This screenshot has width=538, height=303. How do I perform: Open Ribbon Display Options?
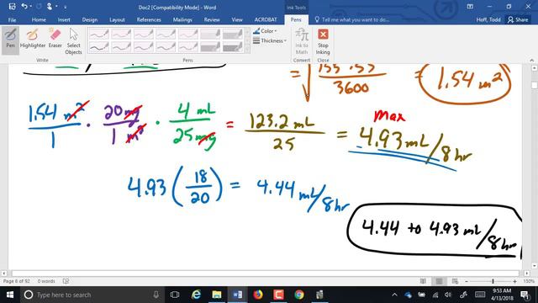pyautogui.click(x=470, y=7)
